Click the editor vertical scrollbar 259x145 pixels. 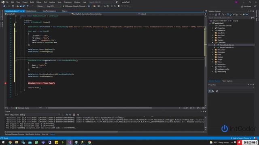tap(206, 47)
